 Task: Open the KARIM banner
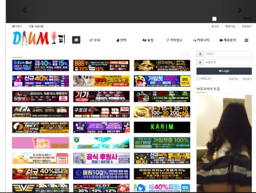coord(162,127)
